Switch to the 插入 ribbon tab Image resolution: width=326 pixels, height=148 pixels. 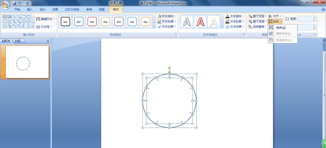pyautogui.click(x=30, y=9)
